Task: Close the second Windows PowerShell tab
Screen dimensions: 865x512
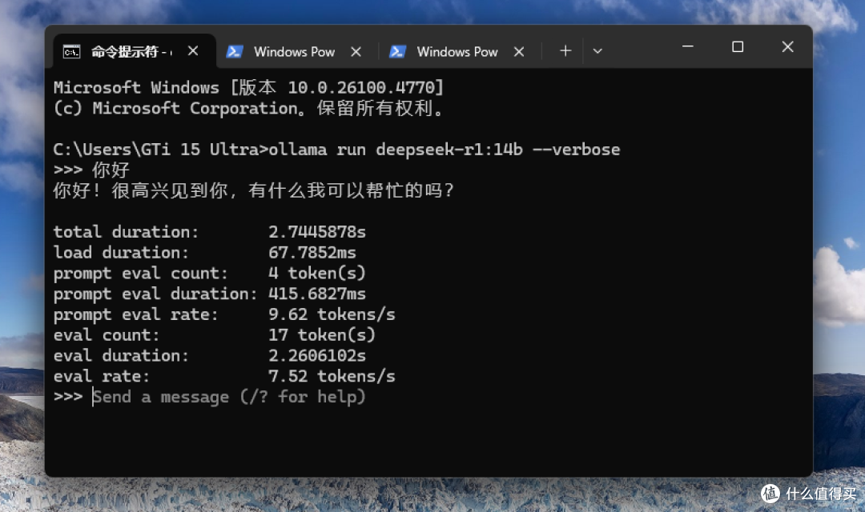Action: point(519,52)
